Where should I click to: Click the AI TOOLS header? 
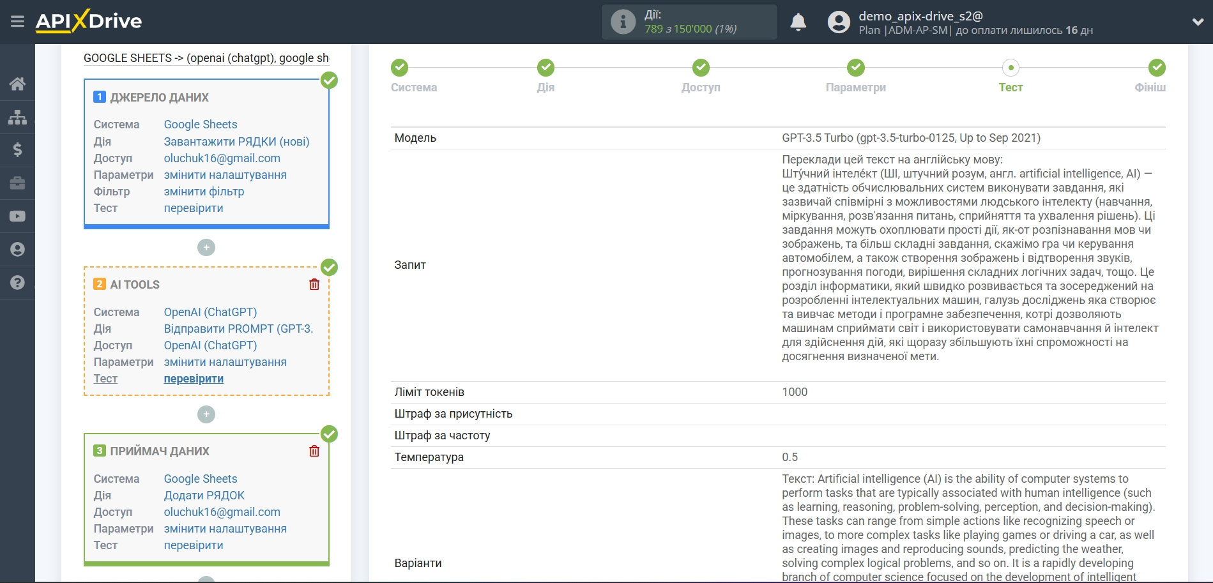[x=135, y=285]
